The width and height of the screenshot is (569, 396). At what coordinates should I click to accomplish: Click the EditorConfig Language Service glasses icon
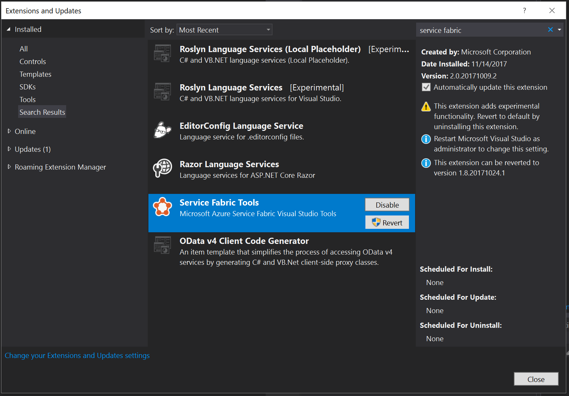click(162, 130)
